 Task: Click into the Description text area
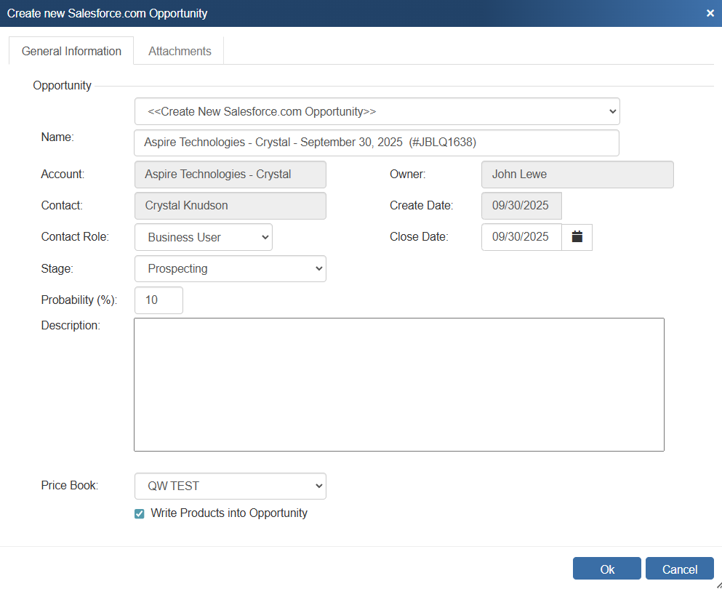pos(398,384)
